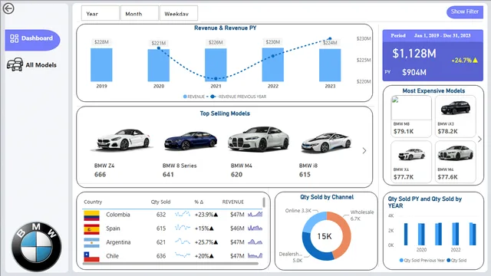This screenshot has width=491, height=276.
Task: Click the Chile flag icon
Action: 91,257
